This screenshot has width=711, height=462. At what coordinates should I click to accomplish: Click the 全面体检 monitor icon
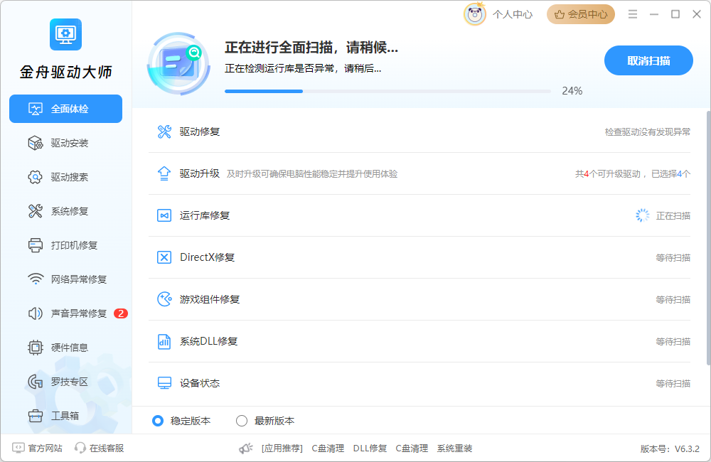tap(36, 109)
